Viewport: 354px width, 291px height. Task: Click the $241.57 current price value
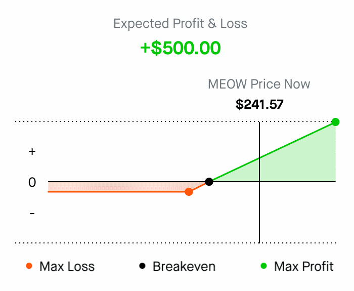pyautogui.click(x=259, y=104)
